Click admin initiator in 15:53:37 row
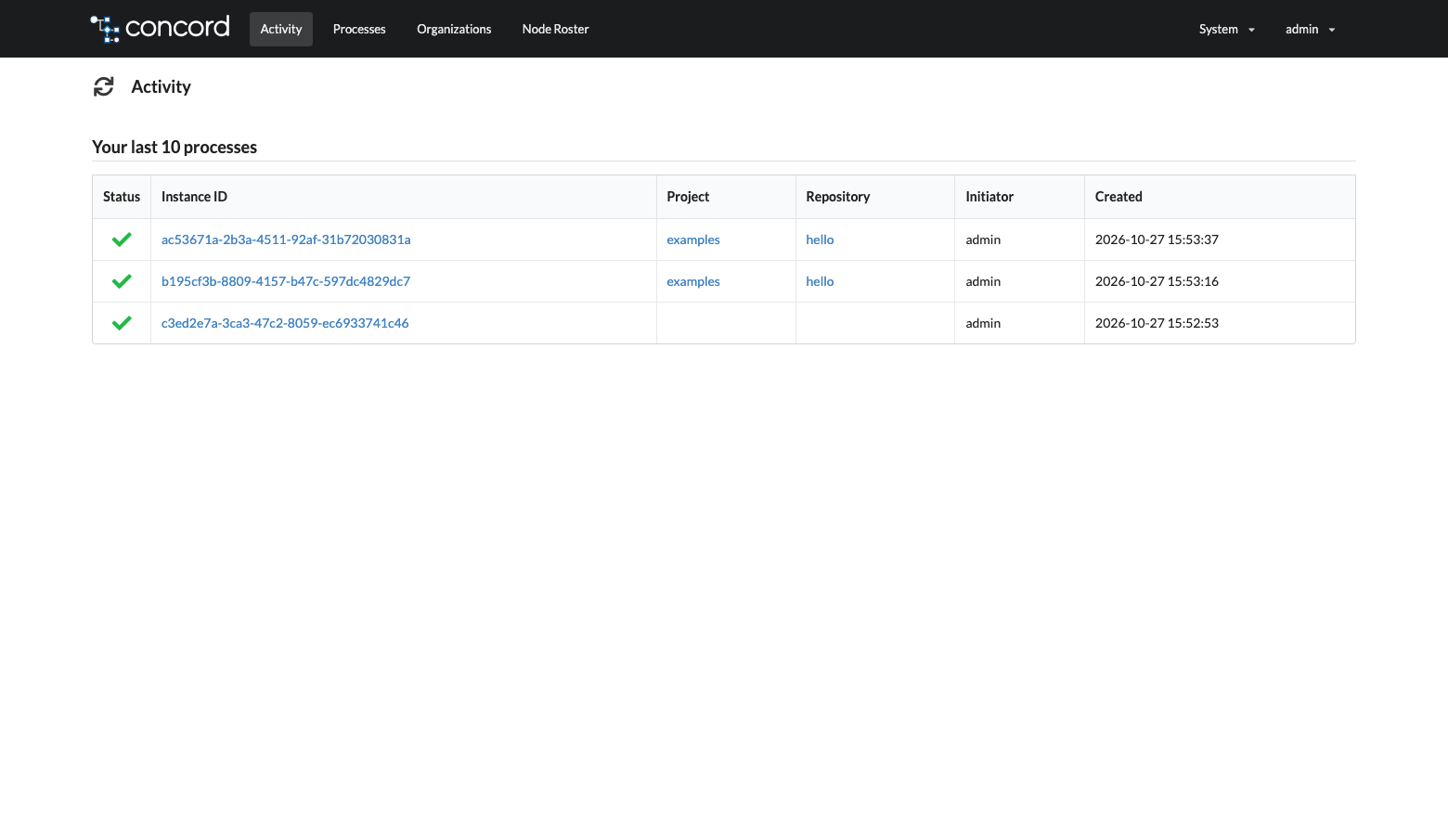This screenshot has width=1448, height=815. (983, 239)
